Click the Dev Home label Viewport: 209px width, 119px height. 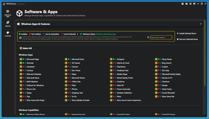tap(76, 70)
